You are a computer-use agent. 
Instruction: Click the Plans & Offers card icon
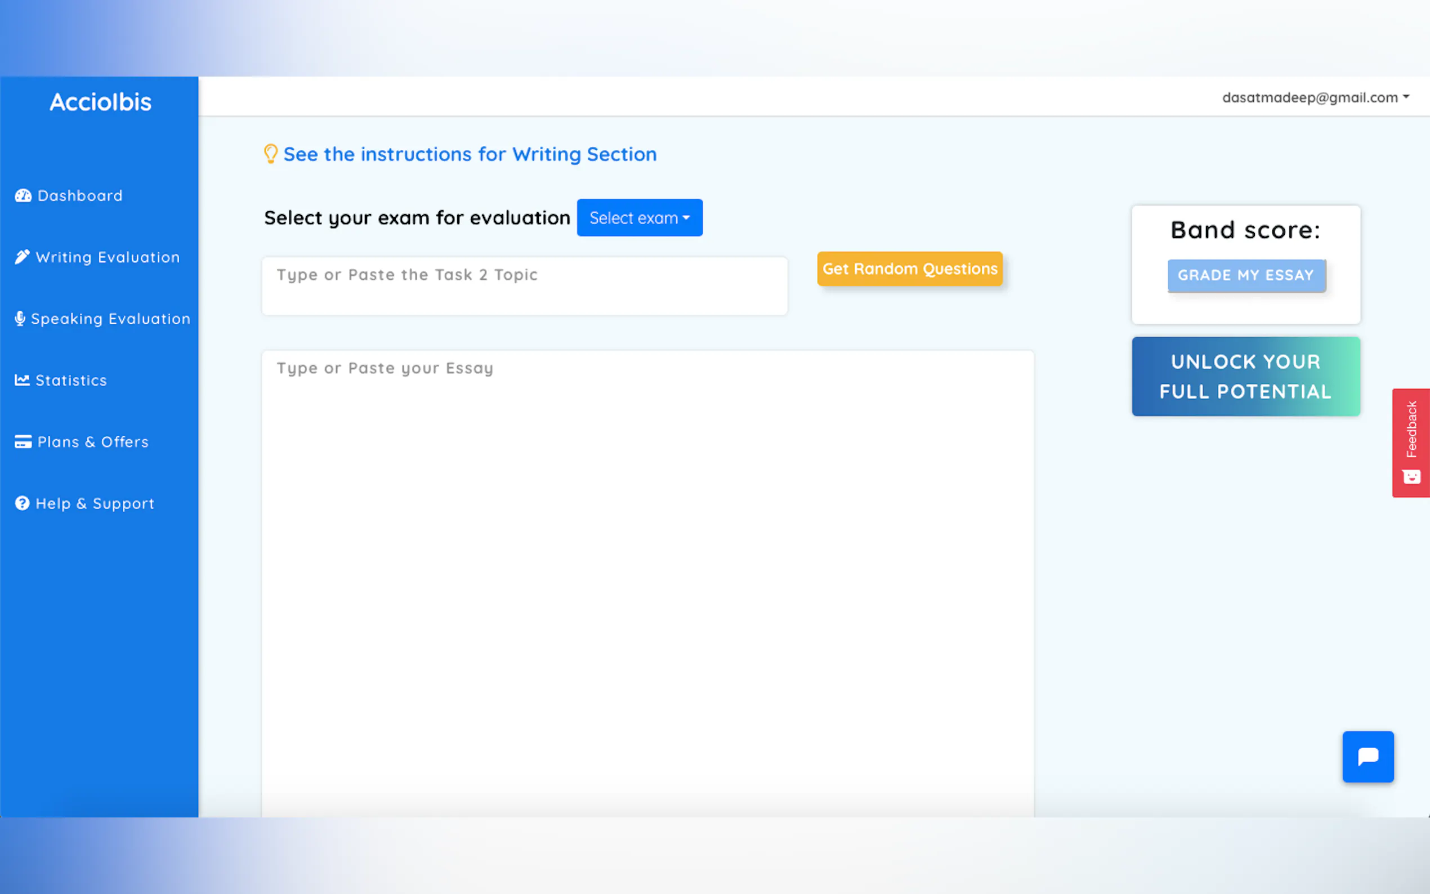[23, 442]
